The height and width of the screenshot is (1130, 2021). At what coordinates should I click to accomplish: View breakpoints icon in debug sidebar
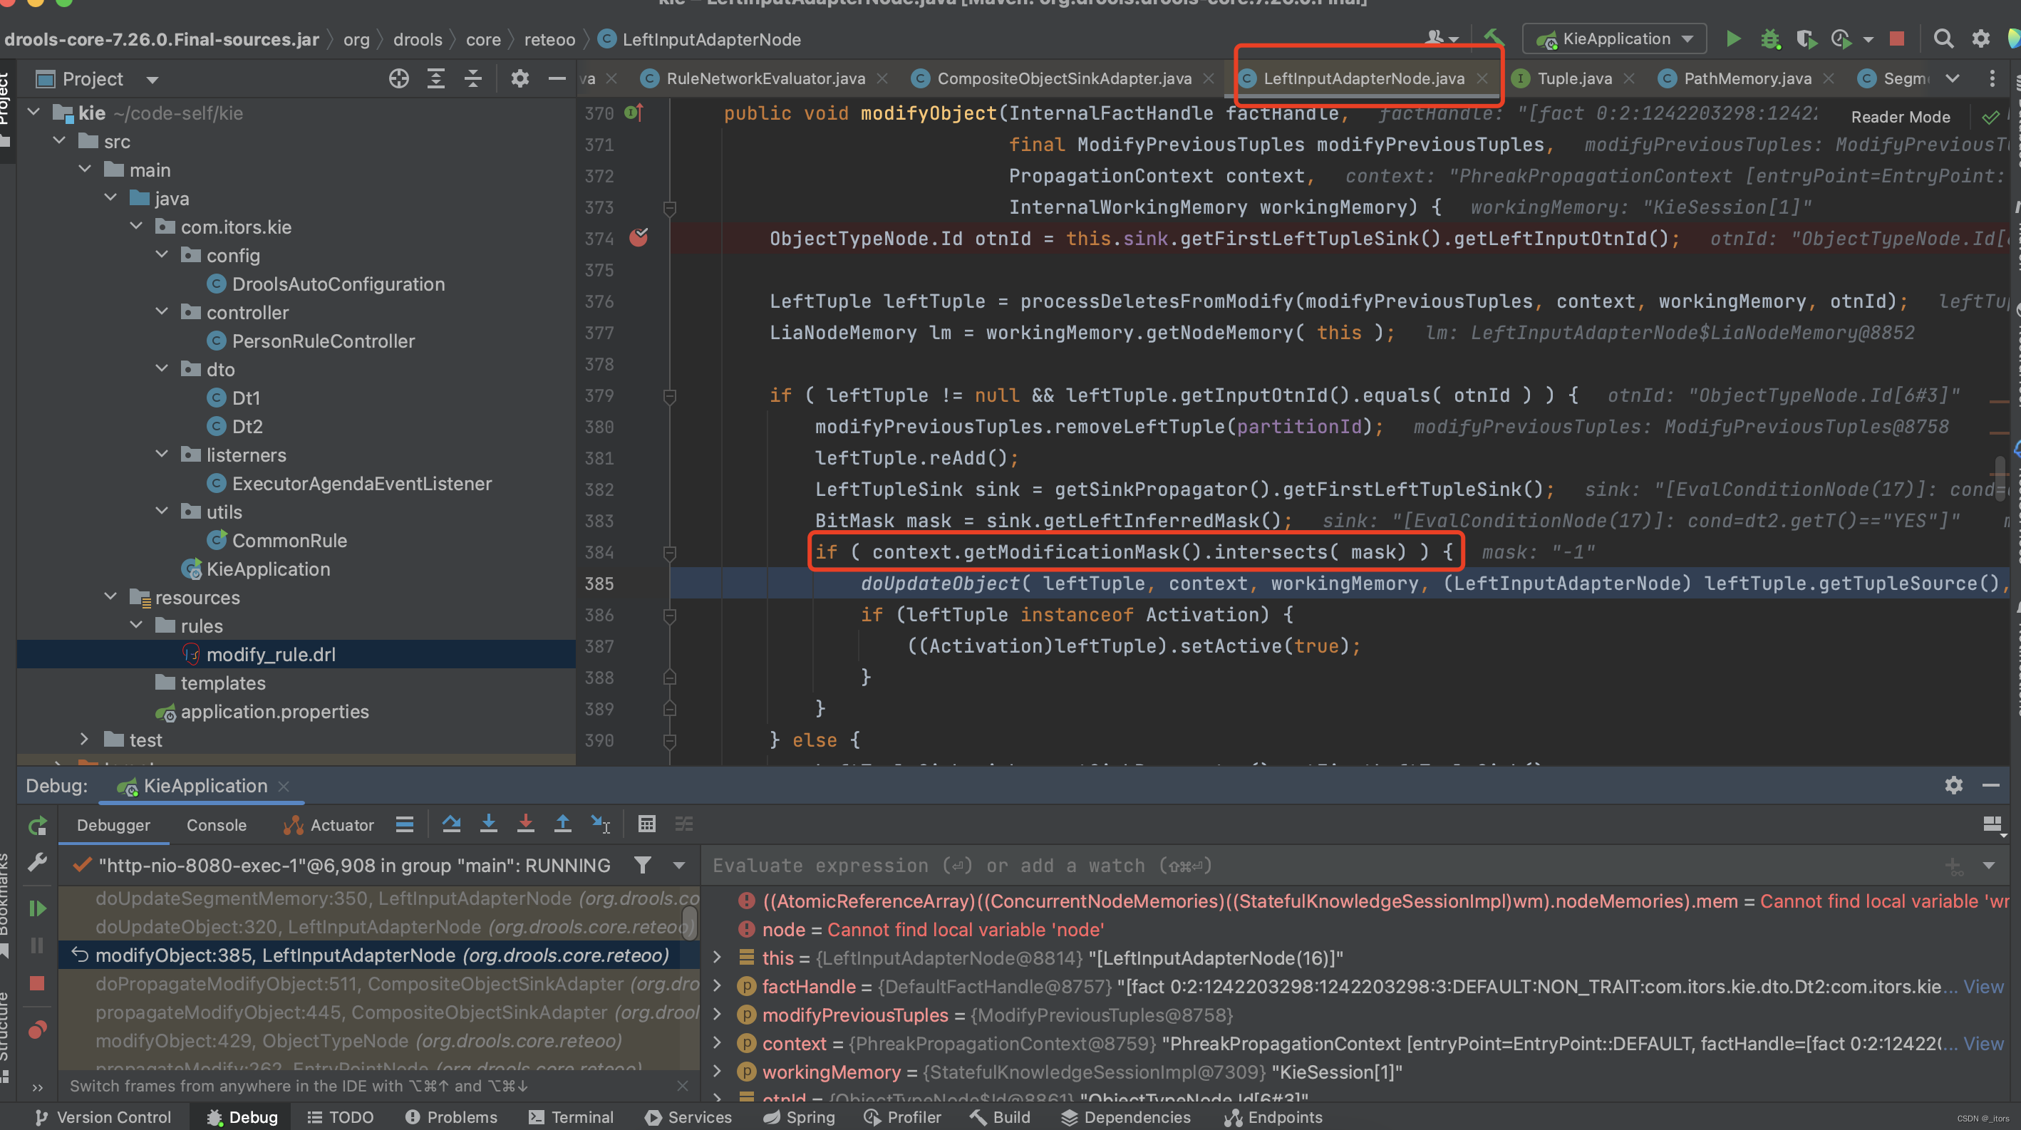(37, 1030)
